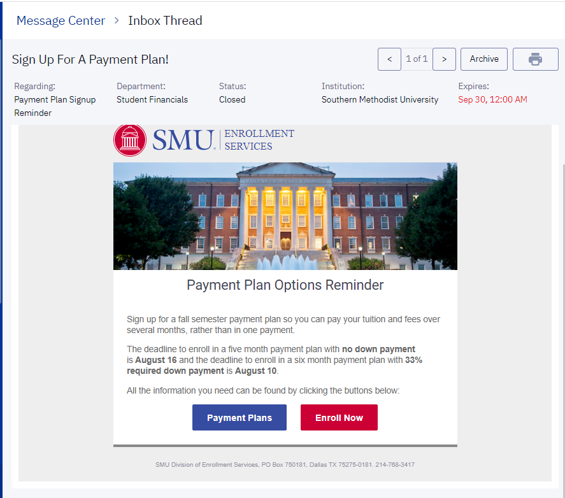Viewport: 565px width, 498px height.
Task: Click Southern Methodist University institution value
Action: 380,99
